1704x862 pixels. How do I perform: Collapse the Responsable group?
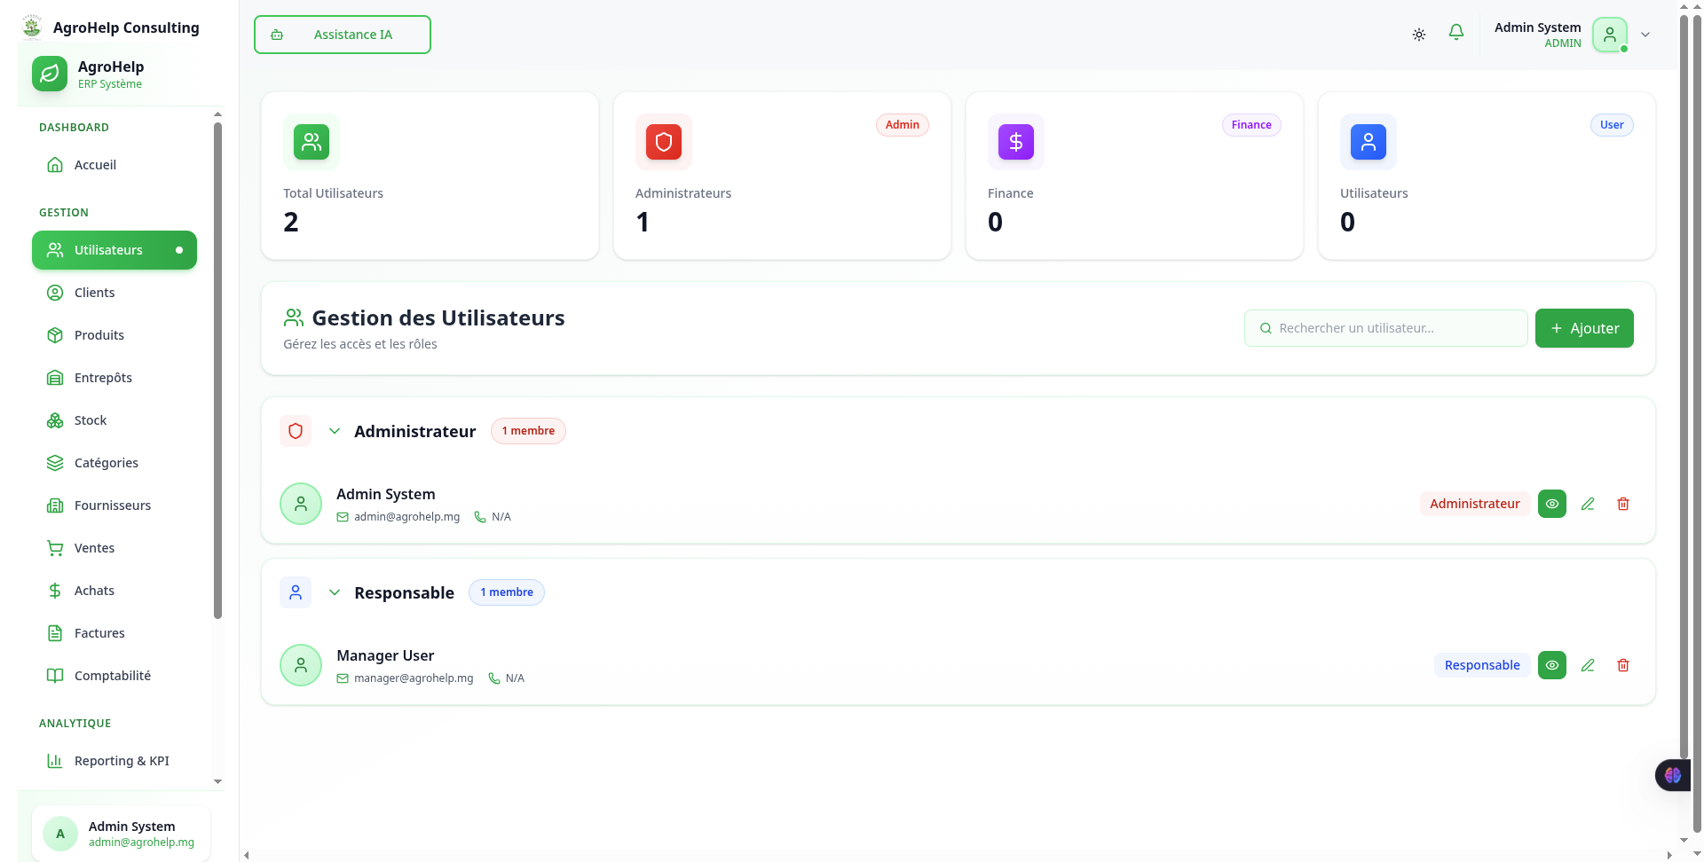coord(335,592)
